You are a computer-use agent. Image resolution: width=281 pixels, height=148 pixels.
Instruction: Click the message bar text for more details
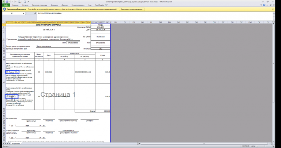point(72,9)
